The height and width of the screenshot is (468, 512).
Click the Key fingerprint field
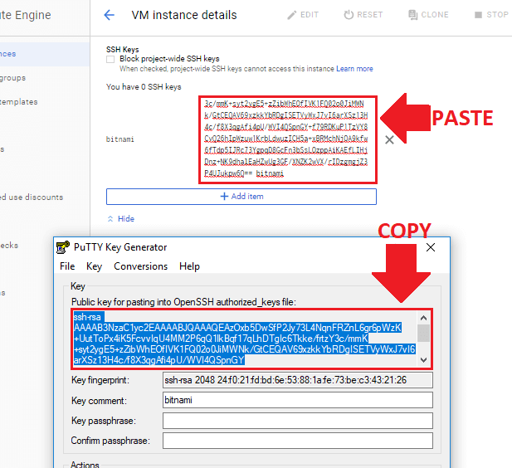click(x=298, y=380)
